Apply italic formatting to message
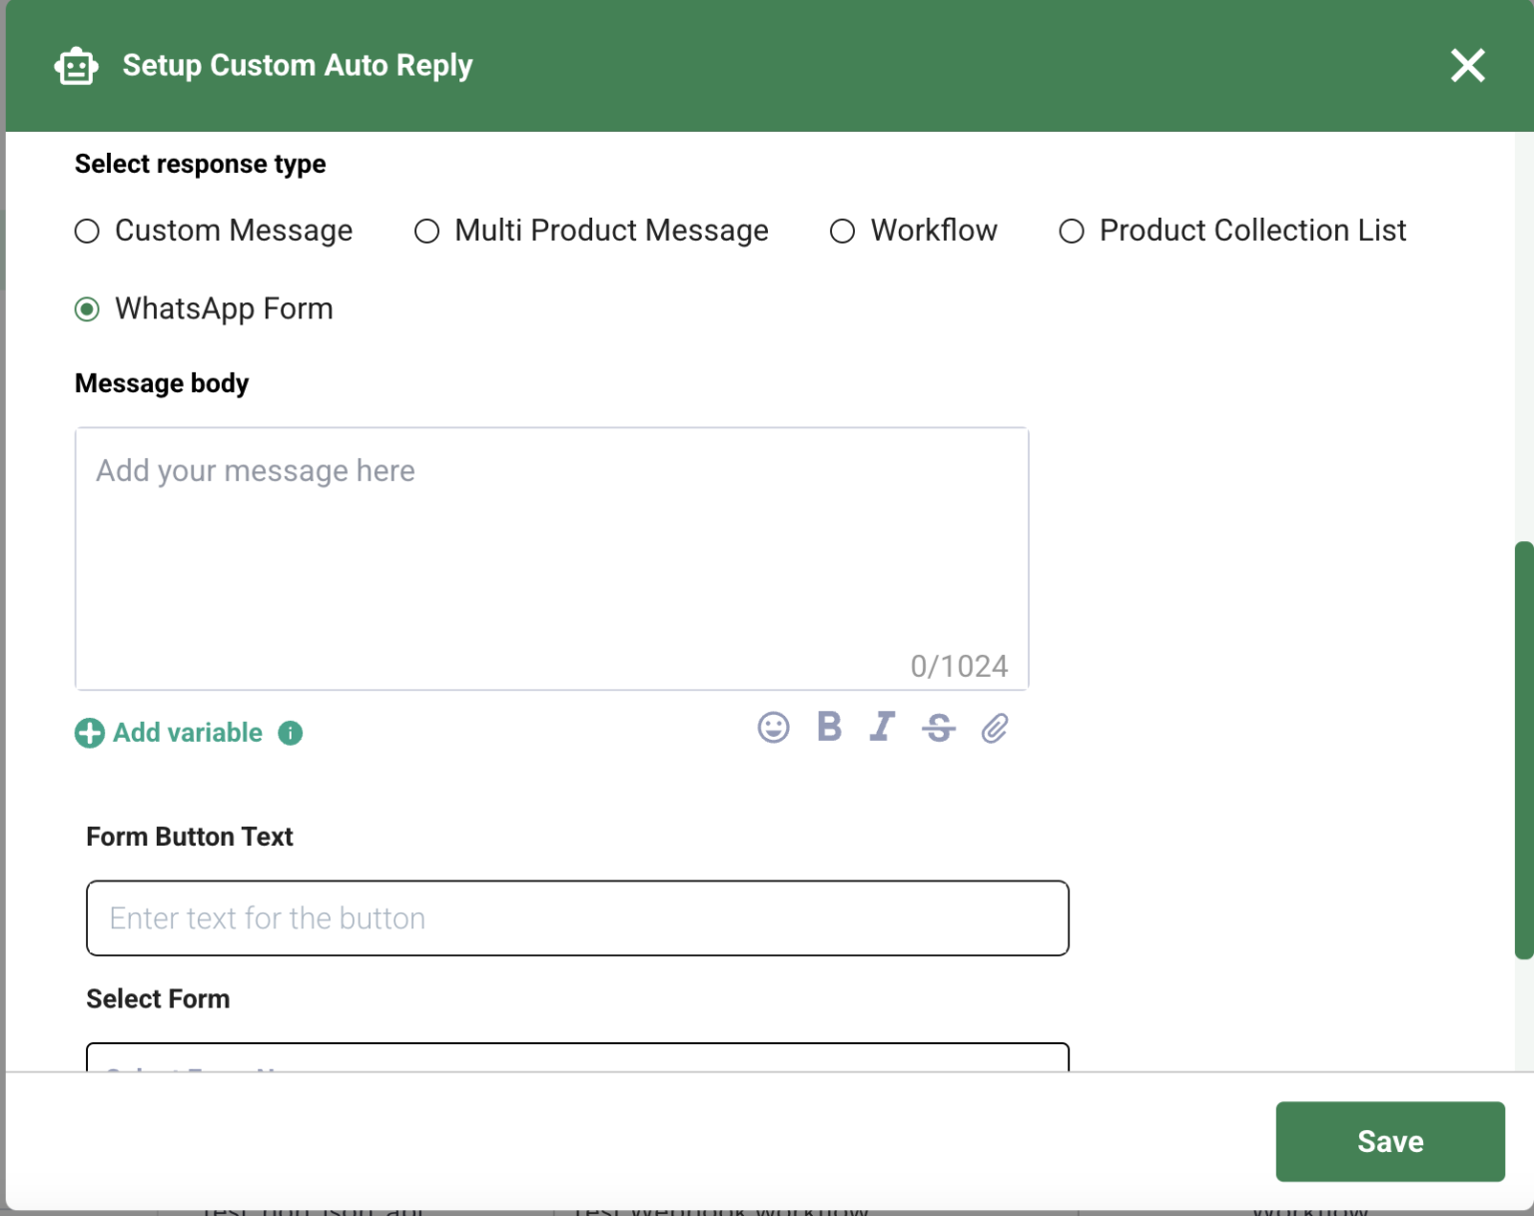This screenshot has height=1216, width=1534. (x=882, y=728)
